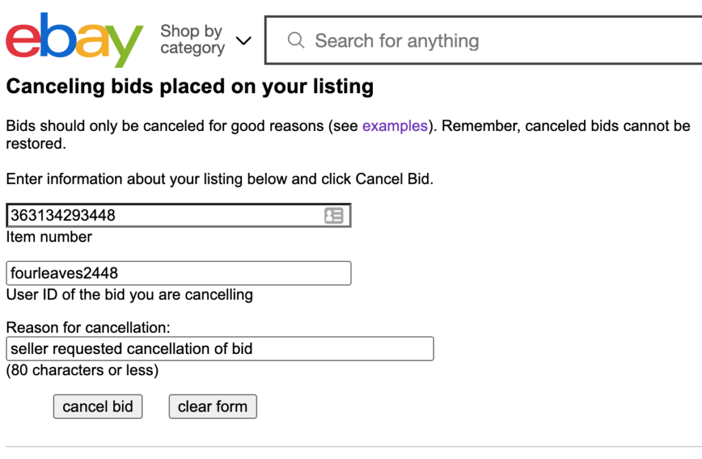Click the Shop by category label
702x459 pixels.
192,40
